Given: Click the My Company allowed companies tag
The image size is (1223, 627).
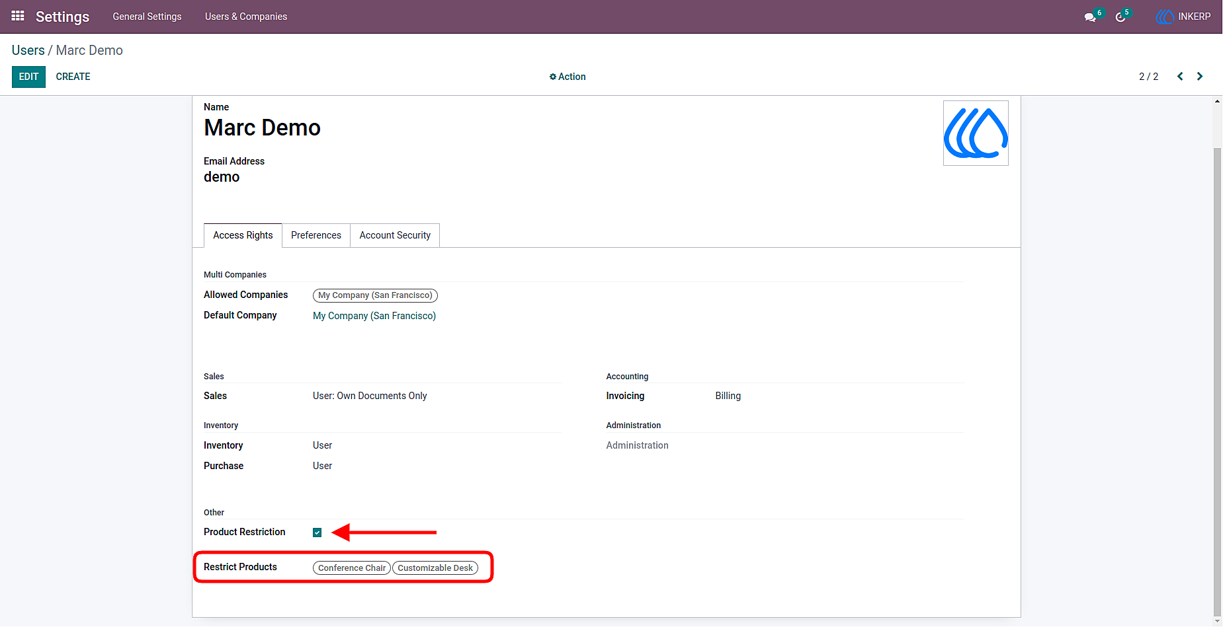Looking at the screenshot, I should coord(375,295).
